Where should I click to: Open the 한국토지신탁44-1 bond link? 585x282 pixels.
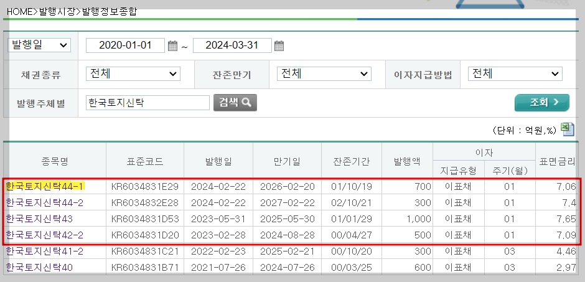(45, 186)
